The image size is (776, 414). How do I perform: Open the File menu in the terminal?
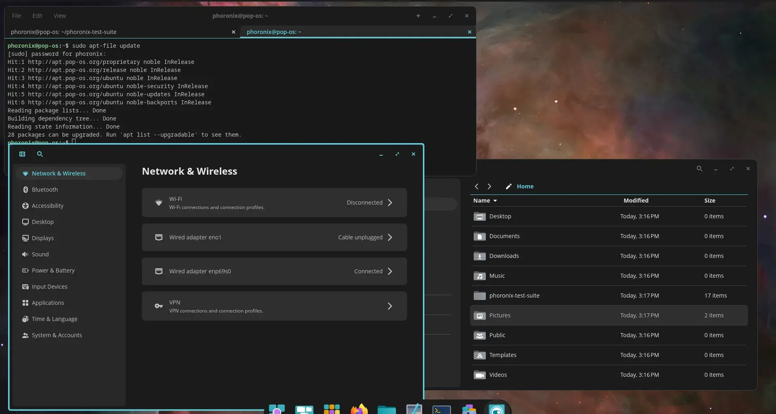(x=17, y=15)
